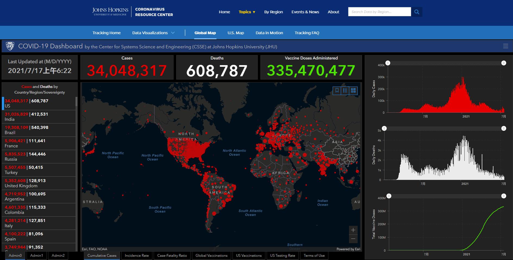Switch to the U.S. Map view
513x260 pixels.
pyautogui.click(x=236, y=33)
